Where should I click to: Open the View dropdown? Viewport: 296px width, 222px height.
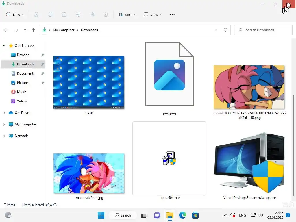tap(153, 14)
